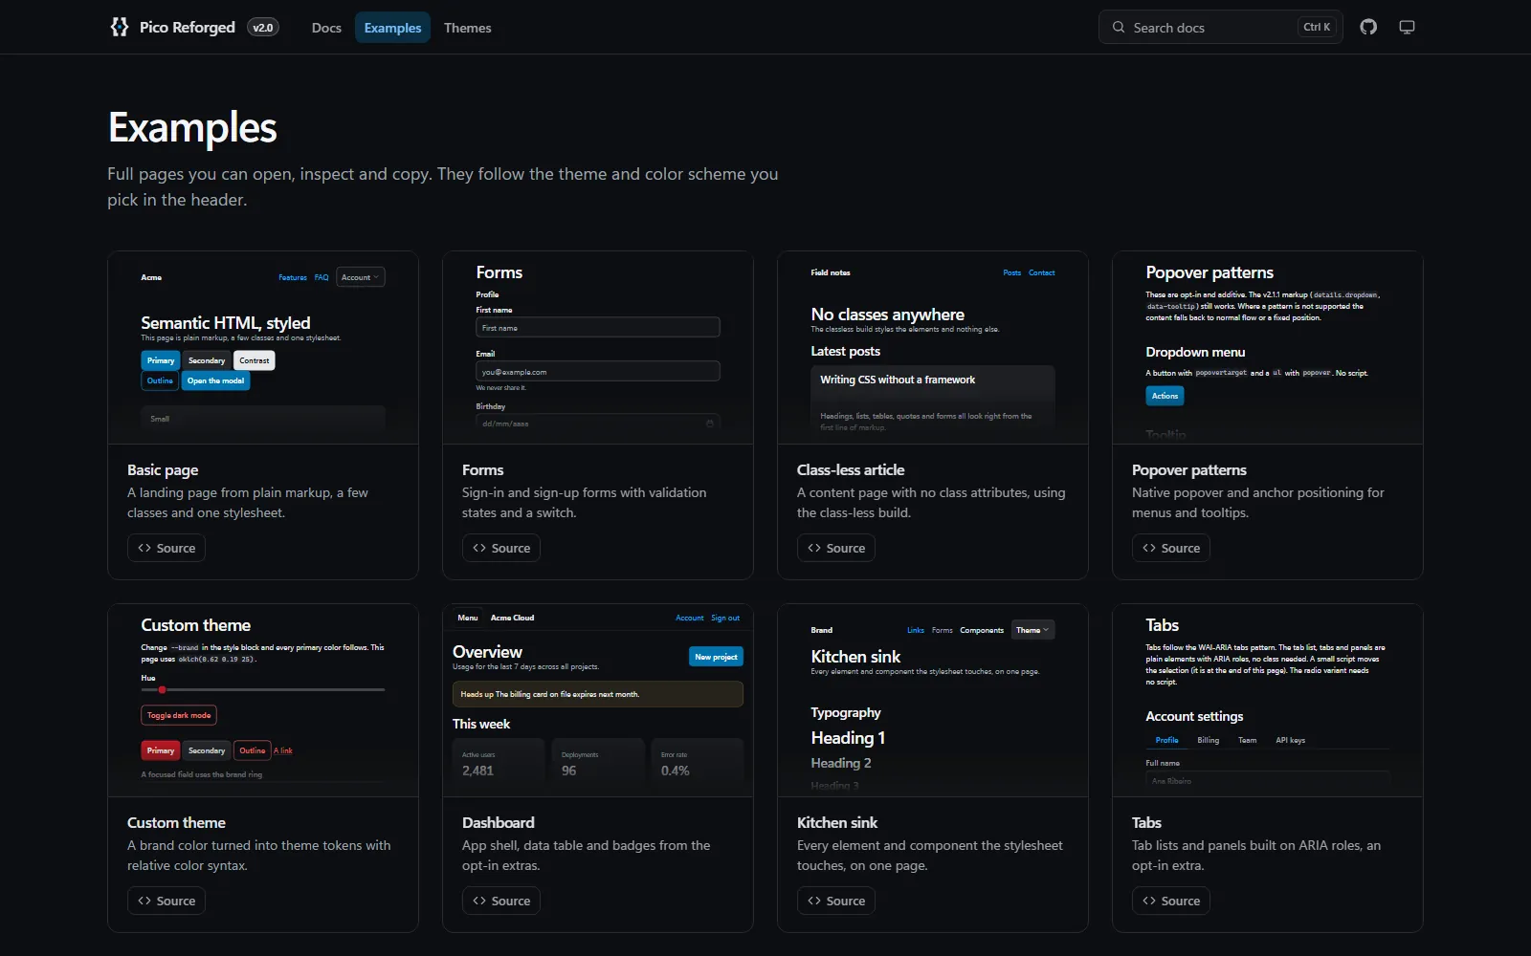
Task: Open the Class-less article preview thumbnail
Action: pyautogui.click(x=933, y=348)
